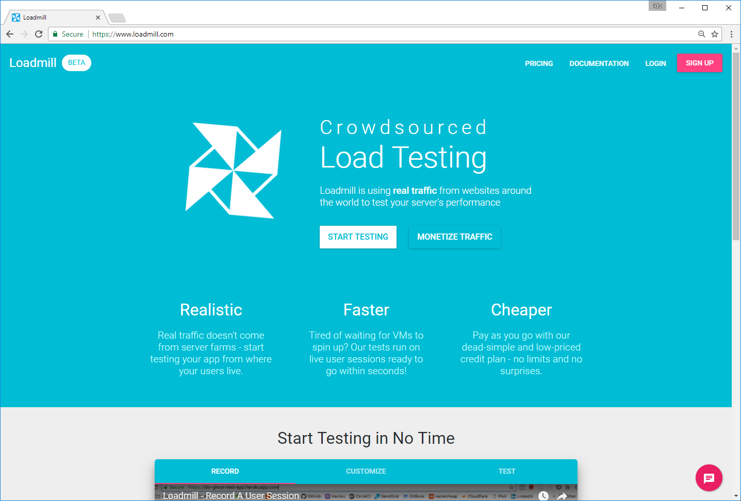Open the Chrome three-dot menu

[x=731, y=34]
